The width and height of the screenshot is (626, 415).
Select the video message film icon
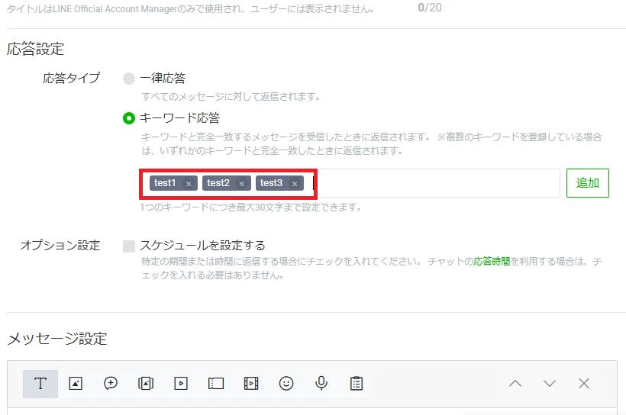tap(251, 384)
